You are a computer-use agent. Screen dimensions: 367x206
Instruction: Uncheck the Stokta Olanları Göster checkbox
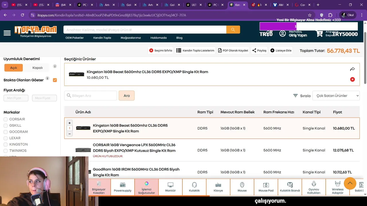[55, 80]
